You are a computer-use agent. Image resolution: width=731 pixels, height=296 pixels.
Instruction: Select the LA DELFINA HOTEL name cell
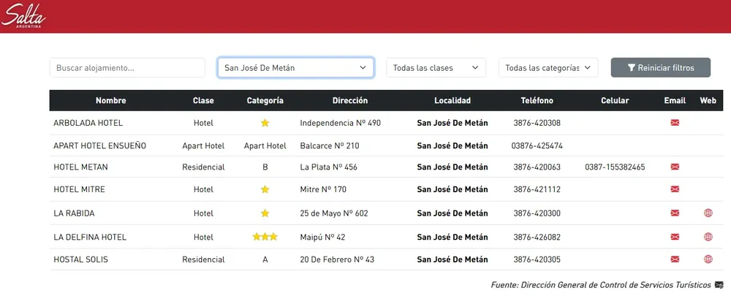coord(90,238)
